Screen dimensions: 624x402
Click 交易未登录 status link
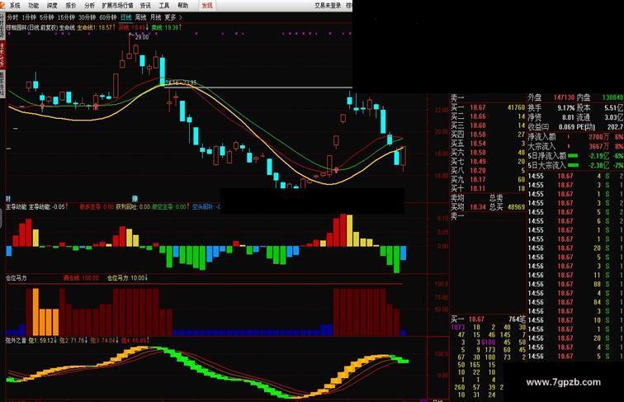point(328,6)
